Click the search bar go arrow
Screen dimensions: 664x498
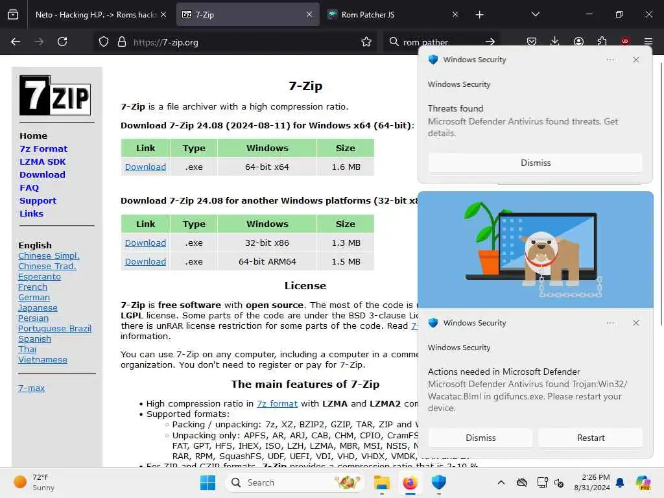click(490, 42)
